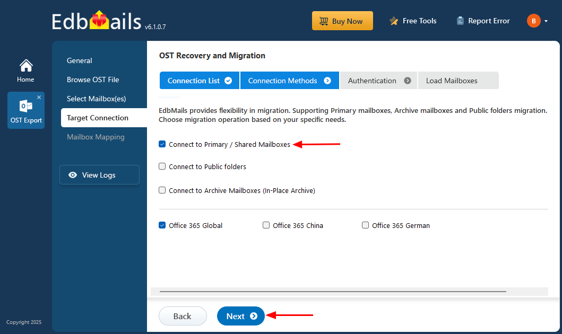The height and width of the screenshot is (334, 562).
Task: Select General in the sidebar
Action: (79, 60)
